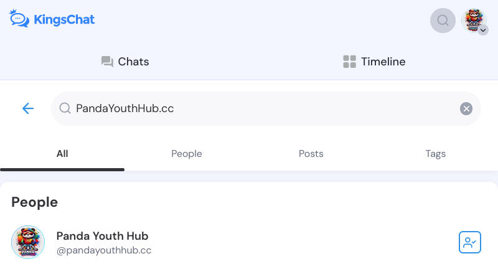This screenshot has height=274, width=498.
Task: Open the Timeline section
Action: 374,62
